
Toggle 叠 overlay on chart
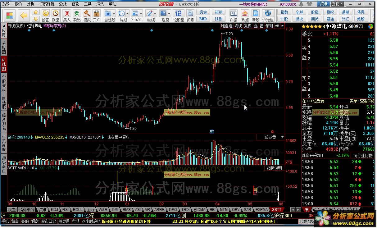click(x=256, y=26)
